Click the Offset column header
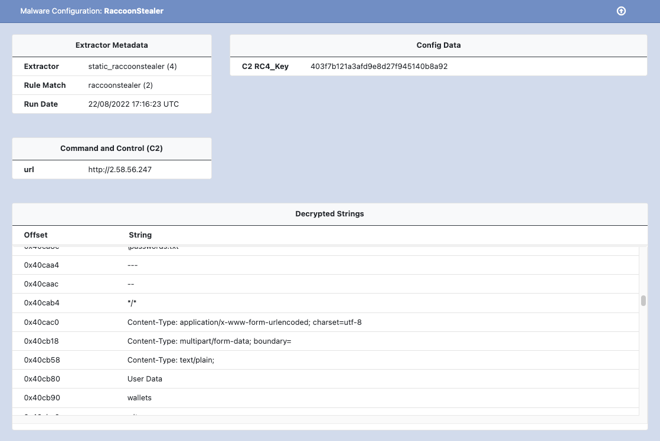 tap(36, 235)
